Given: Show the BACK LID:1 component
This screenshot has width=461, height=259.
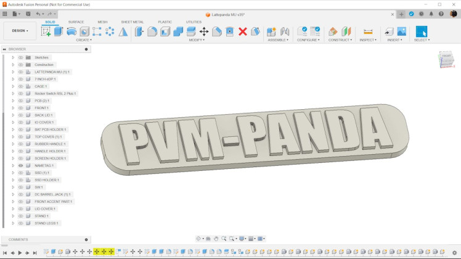Looking at the screenshot, I should point(20,115).
